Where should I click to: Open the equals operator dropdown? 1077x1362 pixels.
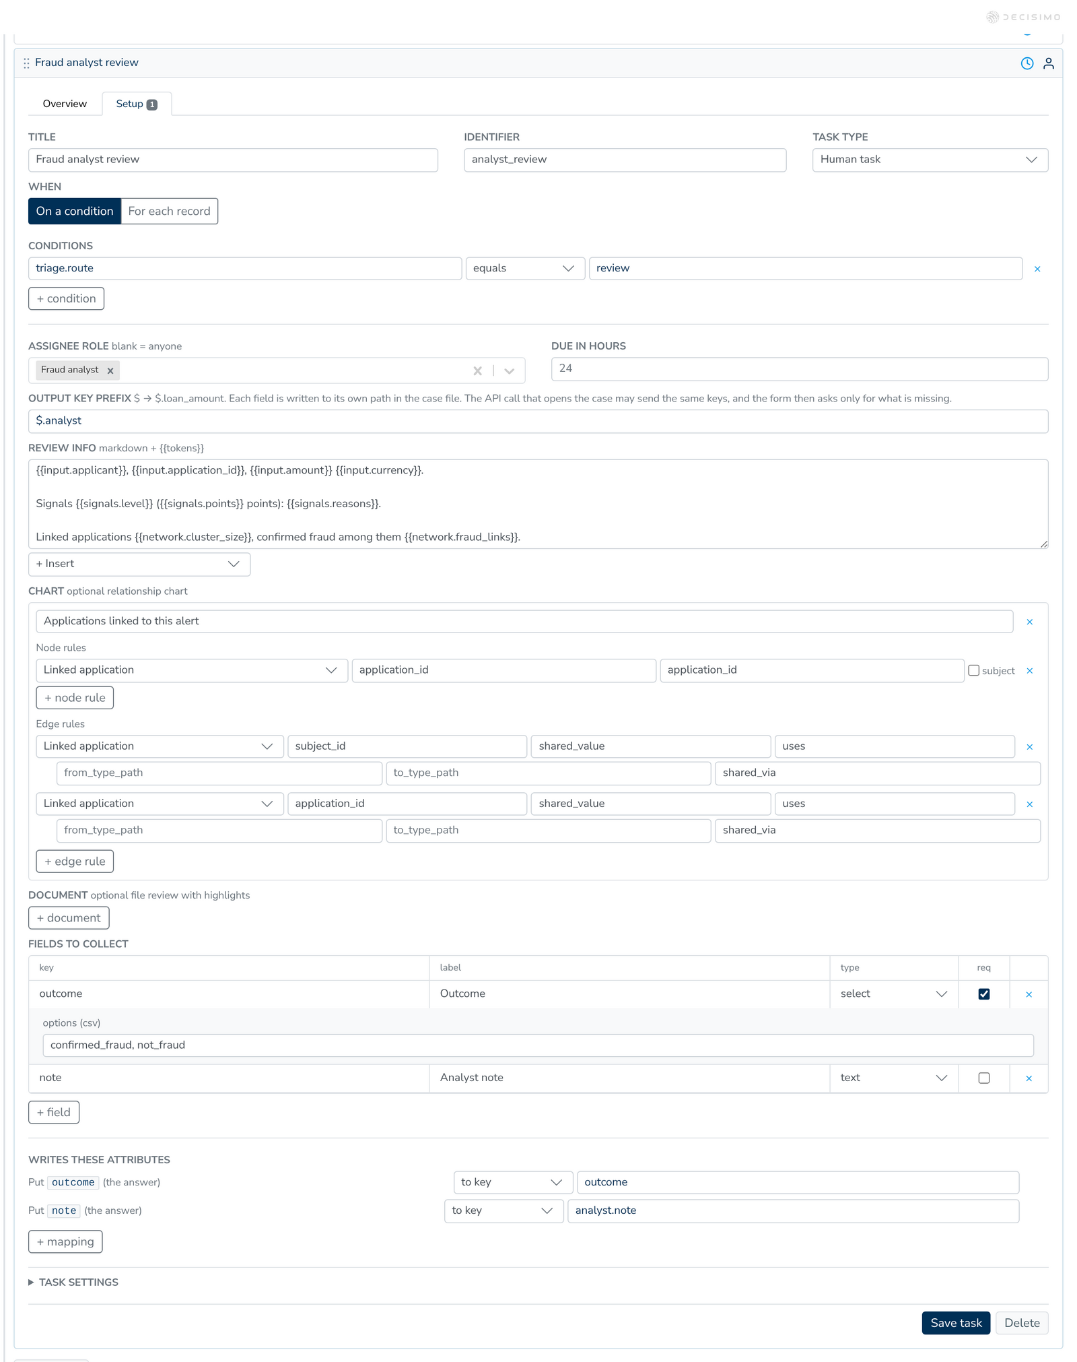(525, 268)
